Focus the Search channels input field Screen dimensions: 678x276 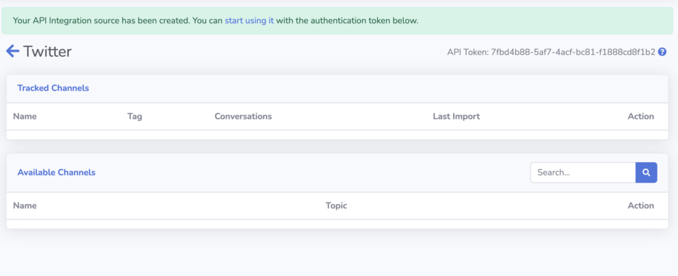[x=583, y=172]
